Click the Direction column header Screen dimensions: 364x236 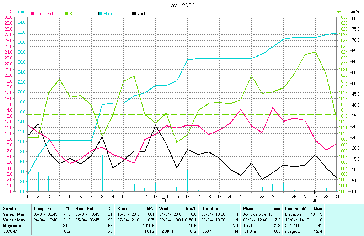[x=210, y=209]
